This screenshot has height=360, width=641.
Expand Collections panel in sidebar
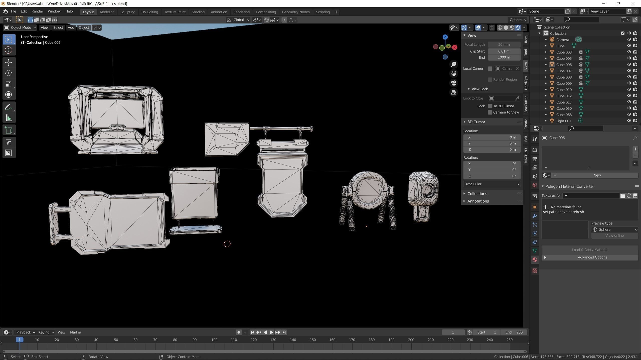[477, 194]
